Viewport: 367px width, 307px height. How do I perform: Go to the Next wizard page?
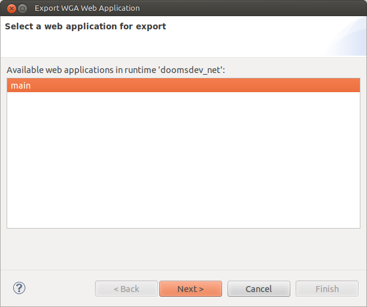[x=190, y=289]
